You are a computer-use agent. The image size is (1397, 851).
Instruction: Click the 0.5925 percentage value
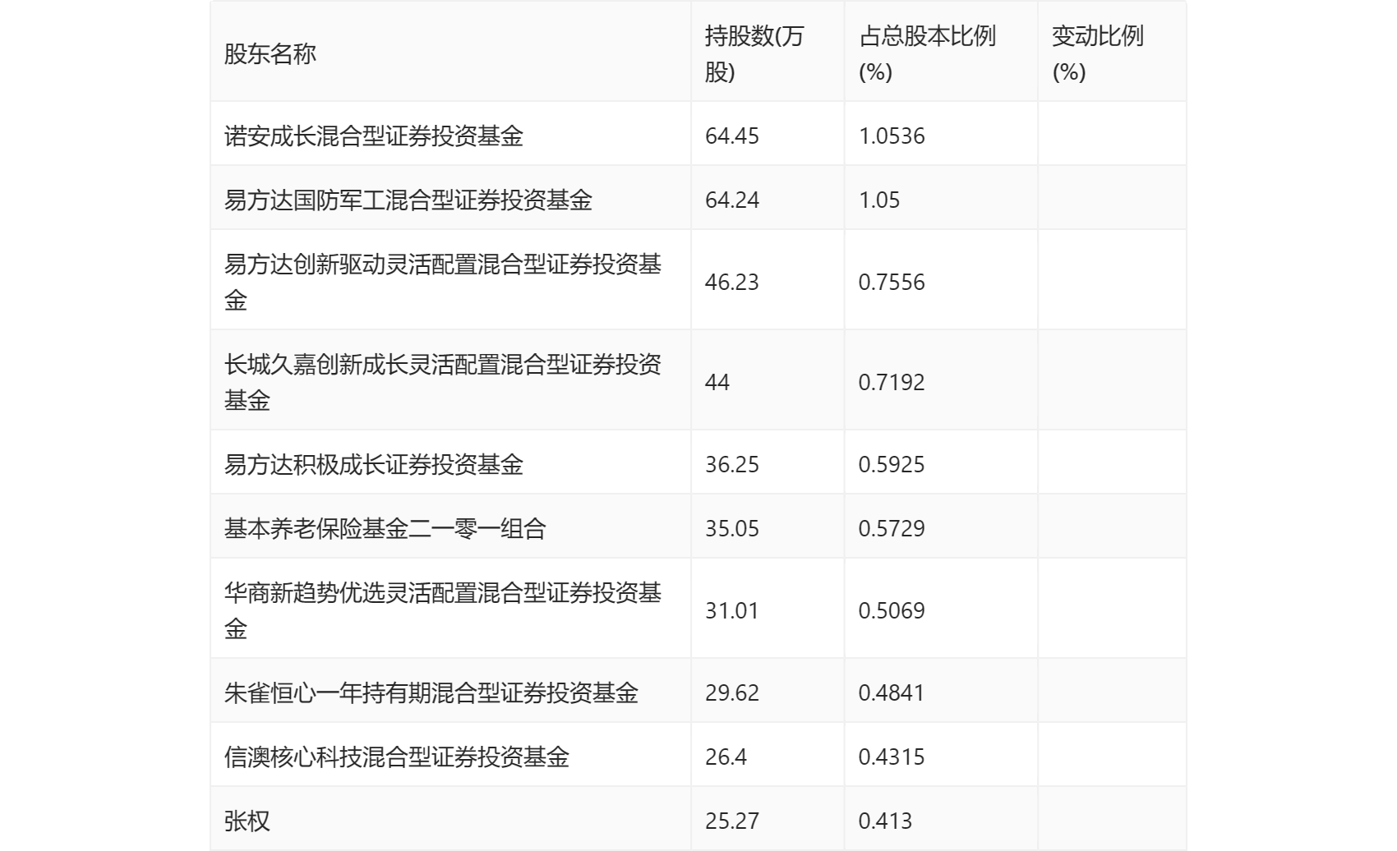click(x=892, y=464)
